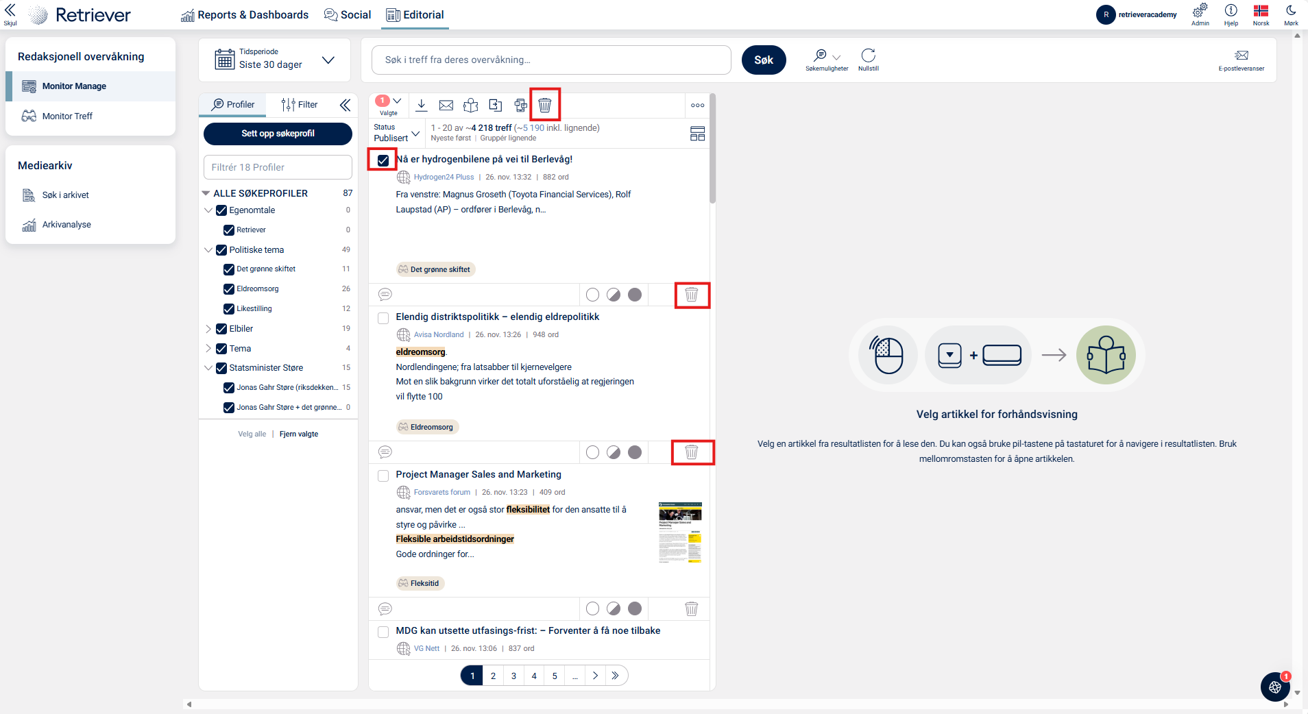Switch to the Filter tab
Image resolution: width=1308 pixels, height=714 pixels.
pyautogui.click(x=300, y=105)
